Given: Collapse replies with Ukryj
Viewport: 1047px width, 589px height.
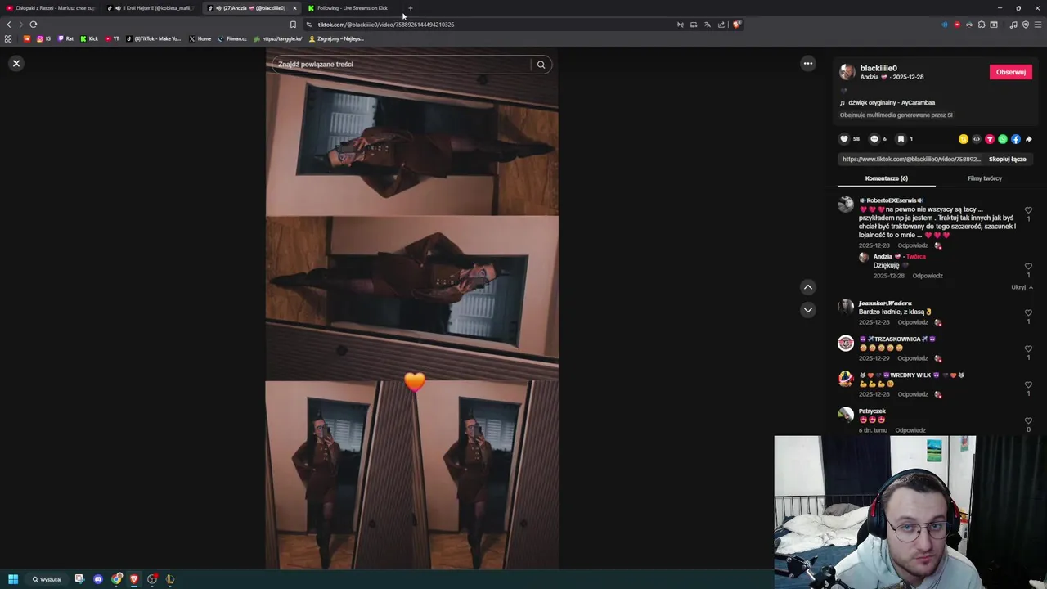Looking at the screenshot, I should click(x=1022, y=287).
